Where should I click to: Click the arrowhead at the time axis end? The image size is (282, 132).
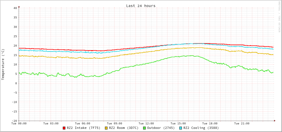point(274,121)
